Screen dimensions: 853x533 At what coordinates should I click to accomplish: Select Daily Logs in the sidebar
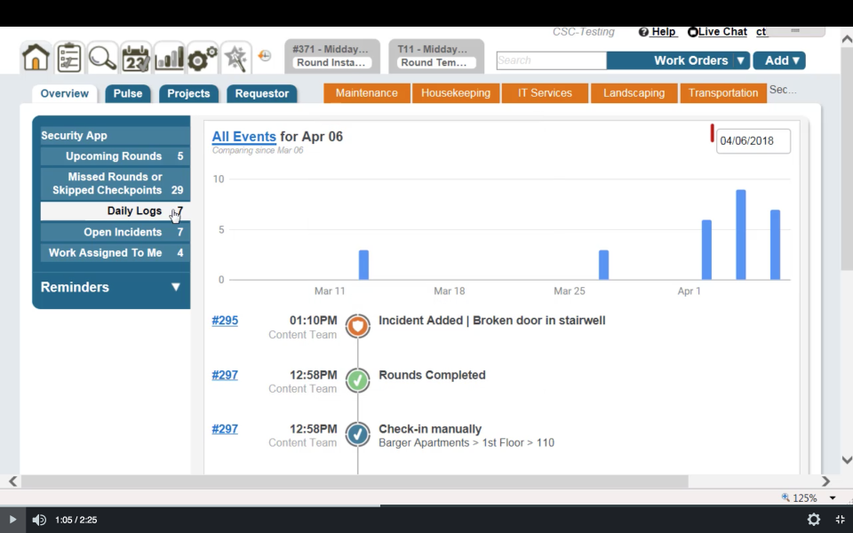pyautogui.click(x=116, y=211)
